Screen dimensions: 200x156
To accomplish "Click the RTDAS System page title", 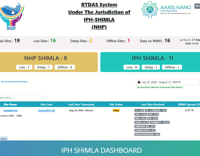I will point(99,5).
